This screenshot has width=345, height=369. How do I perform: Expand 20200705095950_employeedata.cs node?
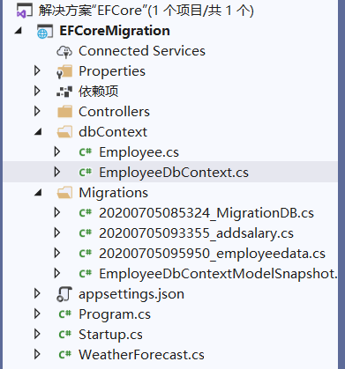[x=57, y=253]
